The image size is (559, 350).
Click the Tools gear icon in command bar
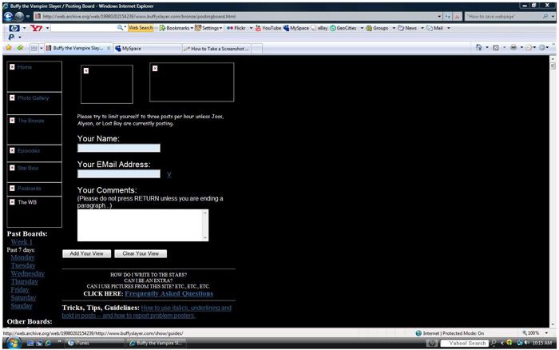click(541, 47)
